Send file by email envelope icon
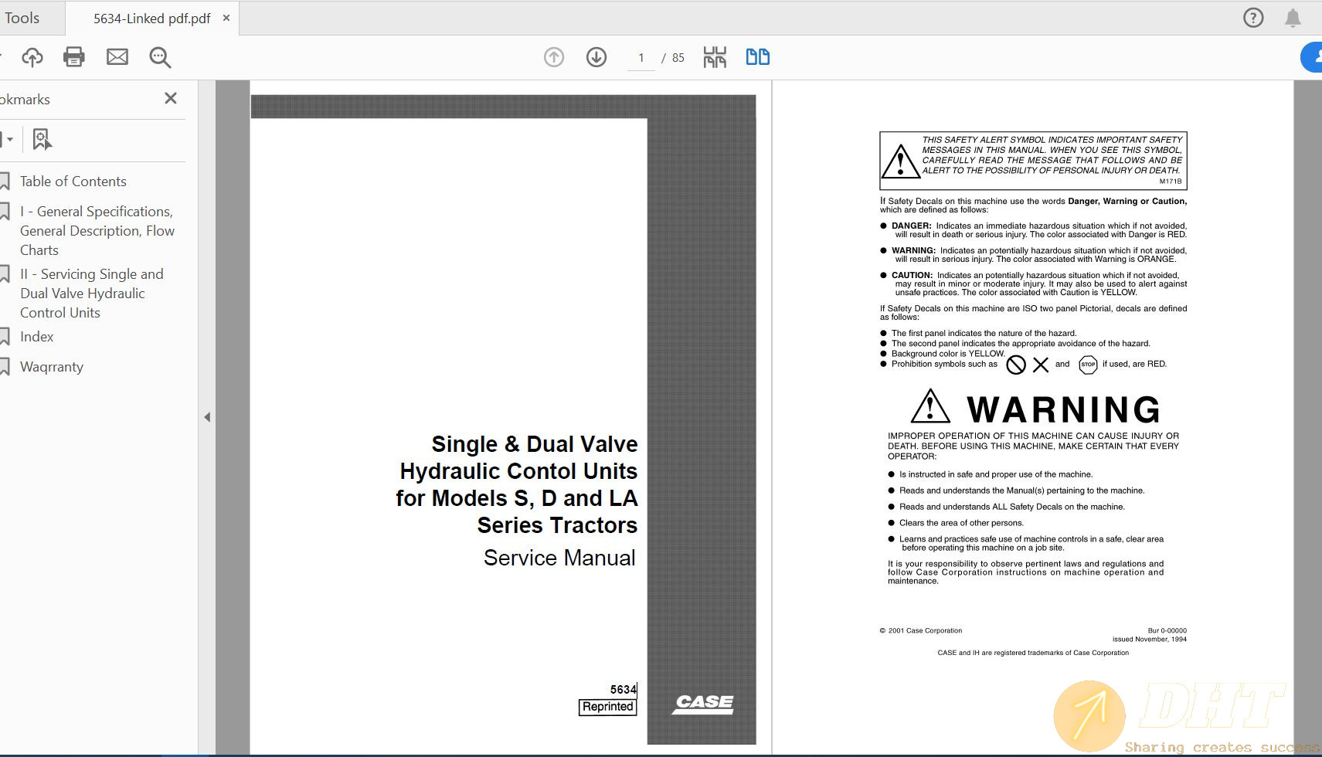 coord(117,56)
